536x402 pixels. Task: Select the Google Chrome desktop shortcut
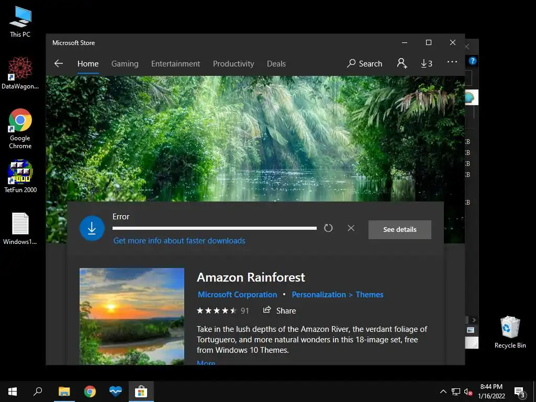20,129
